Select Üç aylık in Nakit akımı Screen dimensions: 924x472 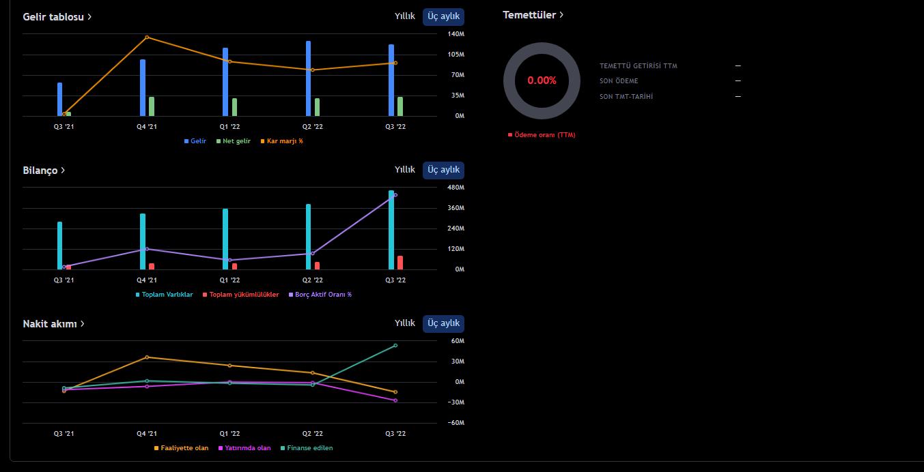pyautogui.click(x=443, y=323)
